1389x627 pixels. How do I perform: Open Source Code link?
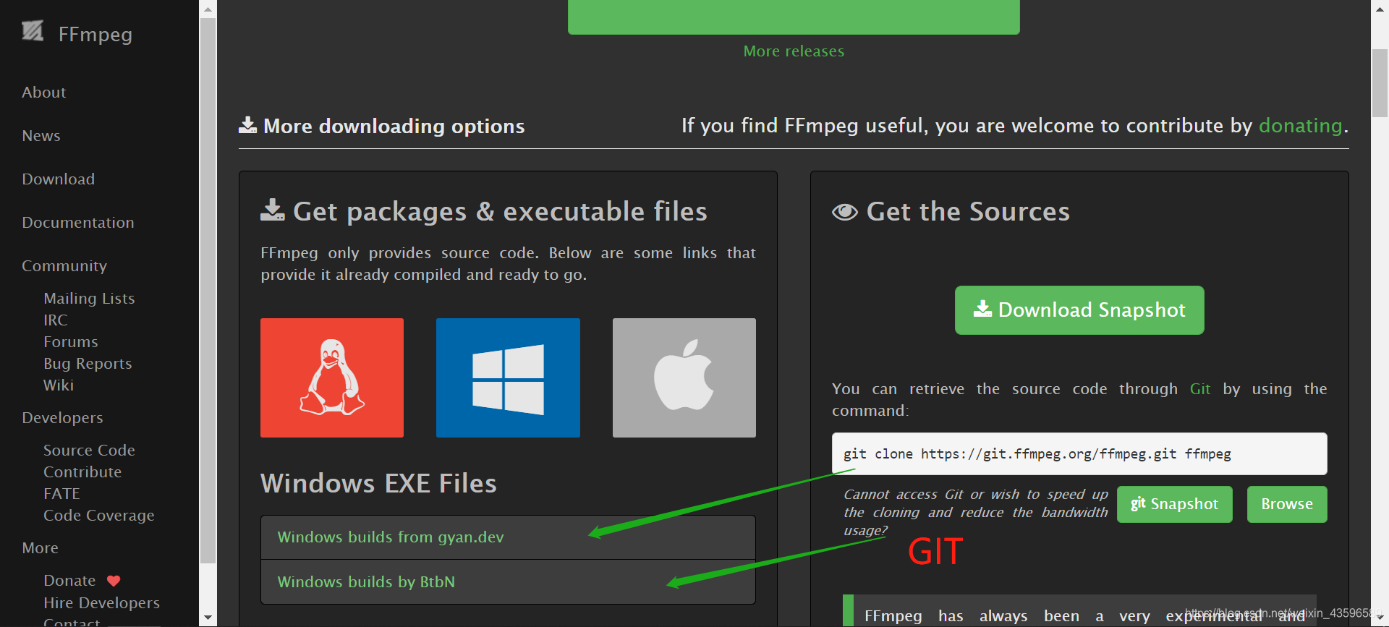pyautogui.click(x=89, y=451)
